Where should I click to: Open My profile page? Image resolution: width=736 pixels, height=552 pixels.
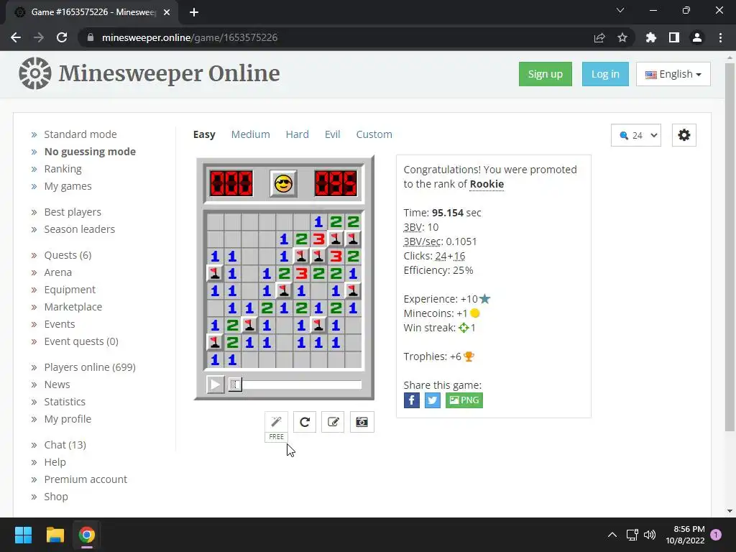[68, 419]
